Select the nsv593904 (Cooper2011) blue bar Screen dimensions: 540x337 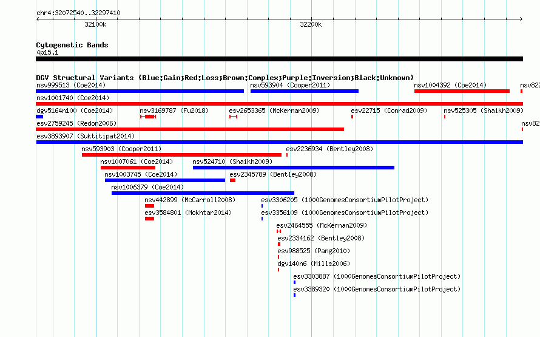(305, 91)
